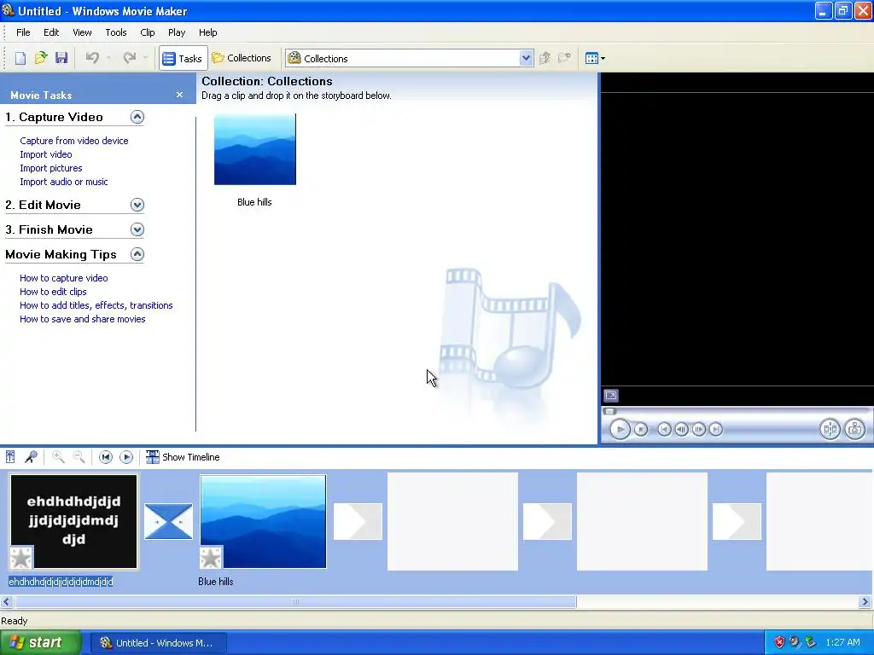Save the project with the floppy disk icon

(x=61, y=58)
